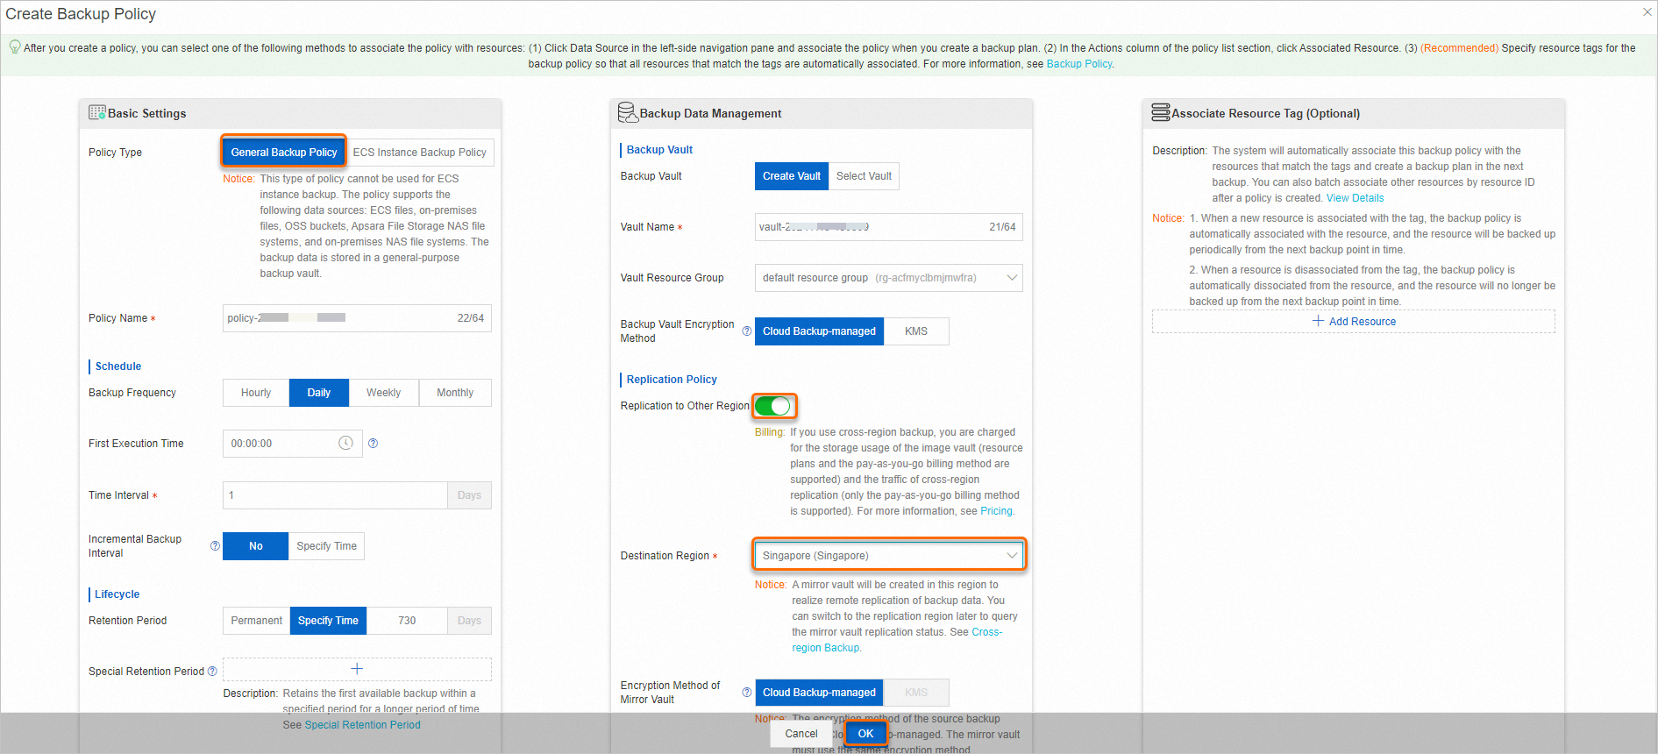This screenshot has height=754, width=1658.
Task: Select ECS Instance Backup Policy type
Action: click(x=419, y=153)
